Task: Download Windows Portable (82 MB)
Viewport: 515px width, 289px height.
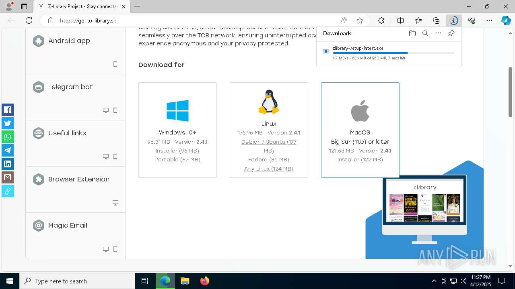Action: [177, 159]
